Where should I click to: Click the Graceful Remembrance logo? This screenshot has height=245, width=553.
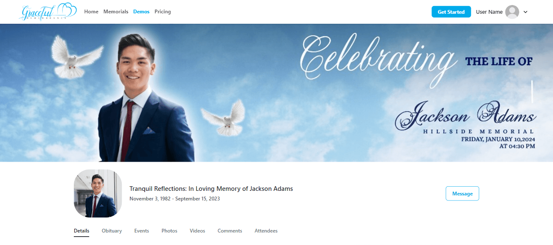click(48, 12)
